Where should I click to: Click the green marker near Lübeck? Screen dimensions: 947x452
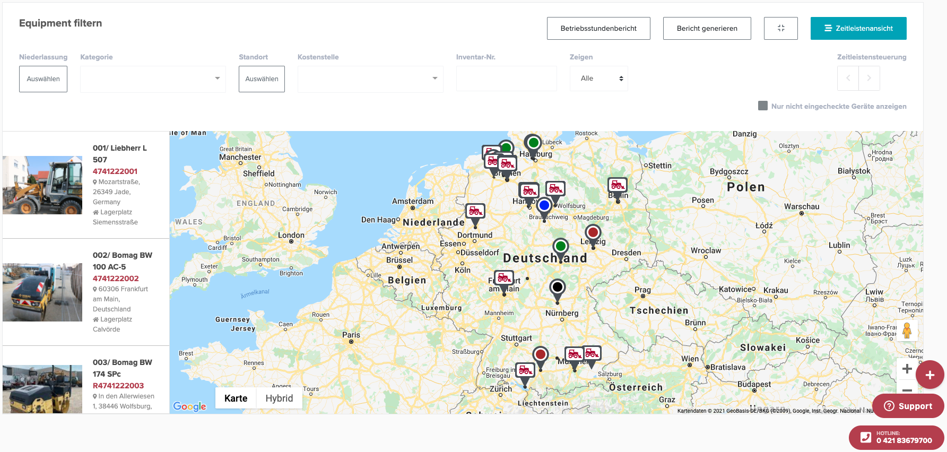coord(533,143)
